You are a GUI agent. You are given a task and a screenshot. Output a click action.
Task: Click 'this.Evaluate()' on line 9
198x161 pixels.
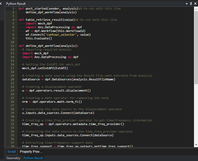(x=39, y=38)
